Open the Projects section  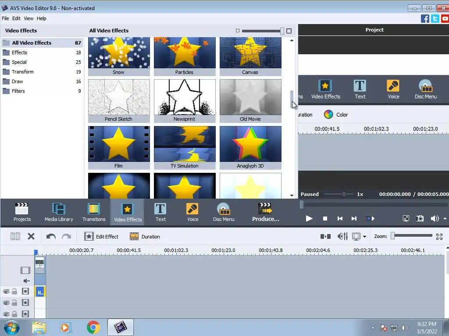22,212
